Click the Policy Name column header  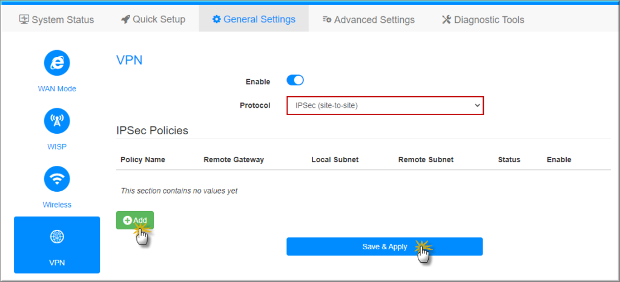coord(143,160)
